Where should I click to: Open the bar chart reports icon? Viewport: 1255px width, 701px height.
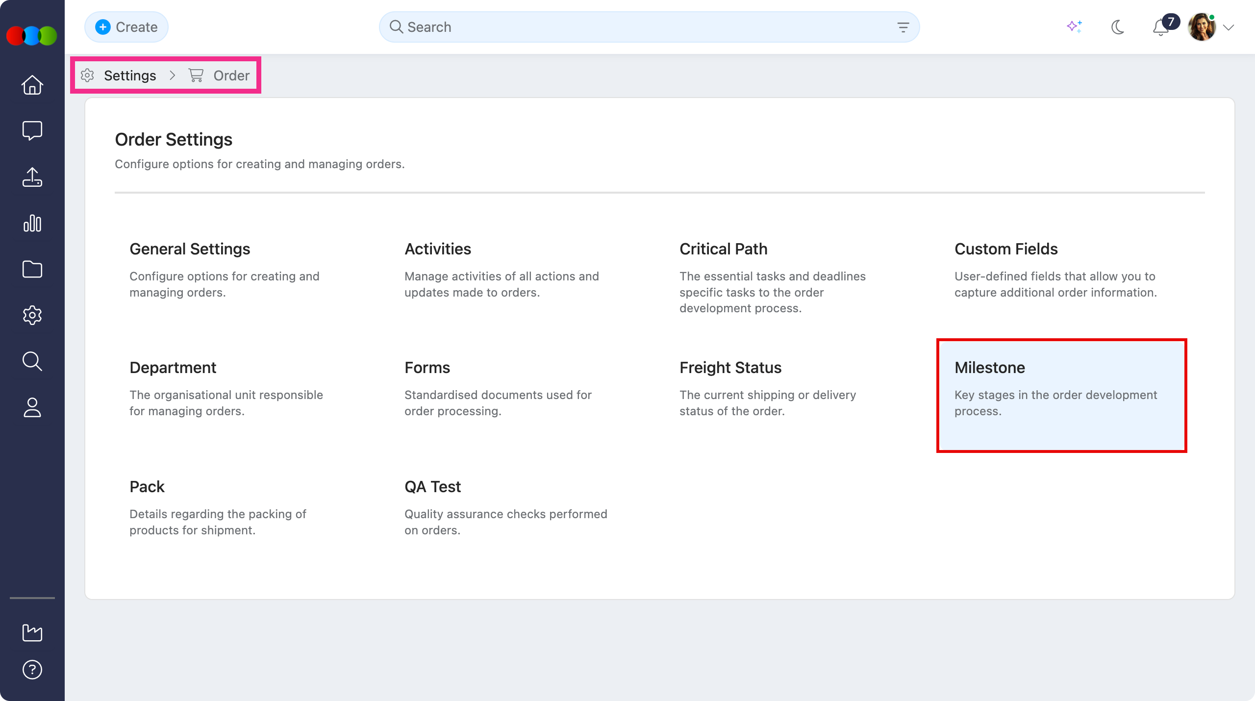pos(32,223)
